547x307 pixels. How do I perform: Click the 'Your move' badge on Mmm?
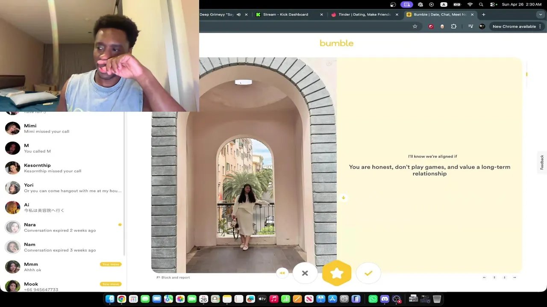(x=111, y=264)
